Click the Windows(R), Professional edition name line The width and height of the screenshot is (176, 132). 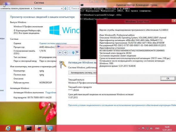coord(117,35)
